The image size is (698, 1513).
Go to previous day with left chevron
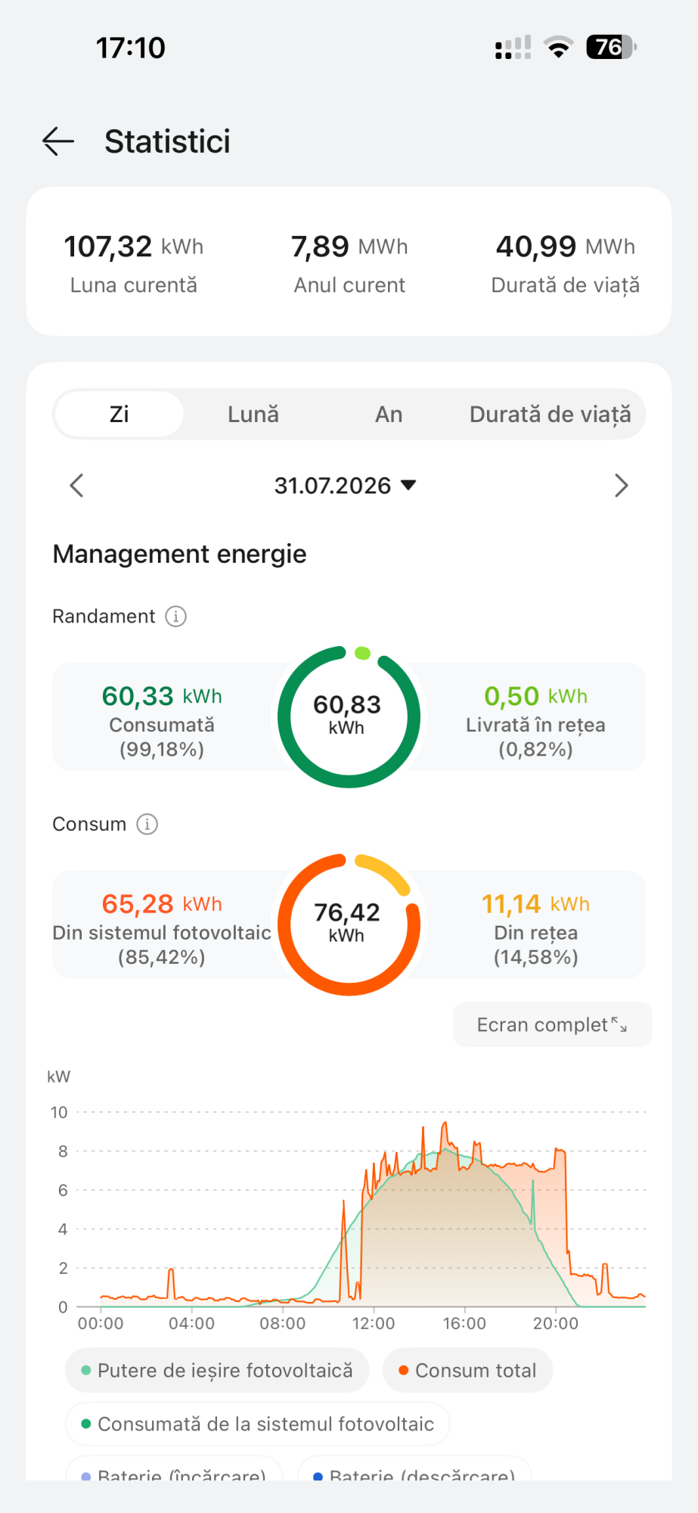click(76, 485)
